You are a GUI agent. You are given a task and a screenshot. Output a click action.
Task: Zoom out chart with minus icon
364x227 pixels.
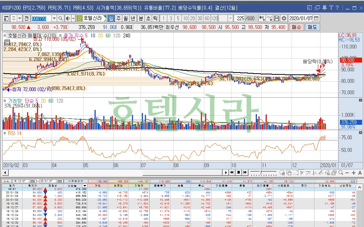pos(347,173)
